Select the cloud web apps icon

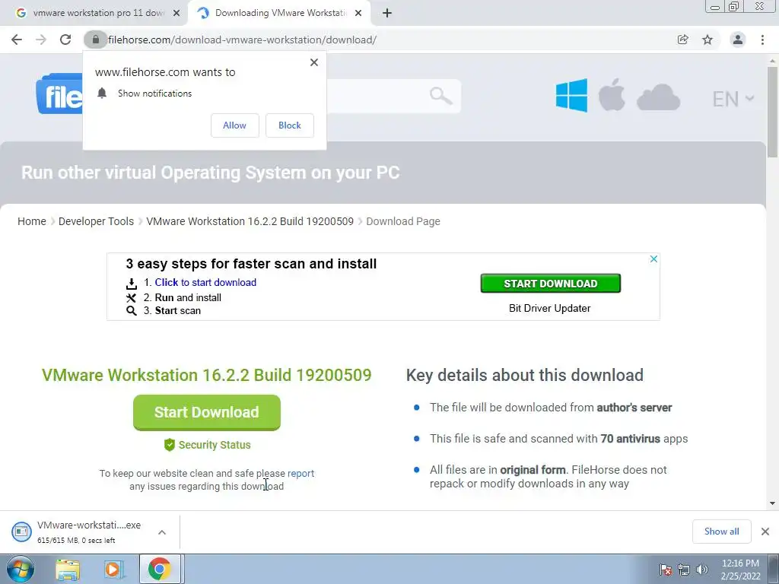[658, 97]
